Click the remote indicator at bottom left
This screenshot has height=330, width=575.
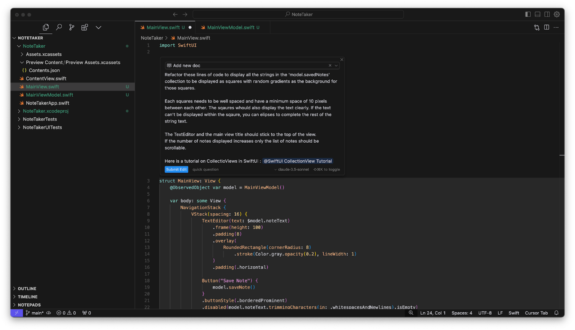pos(16,313)
